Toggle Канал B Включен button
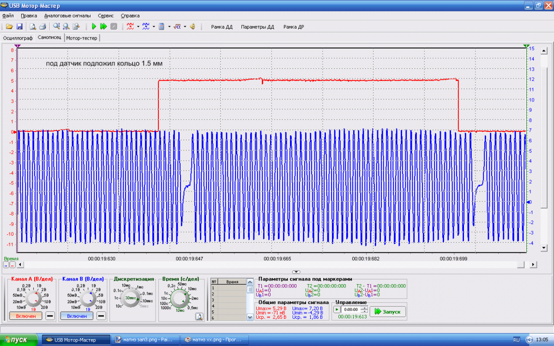The height and width of the screenshot is (346, 554). point(77,316)
